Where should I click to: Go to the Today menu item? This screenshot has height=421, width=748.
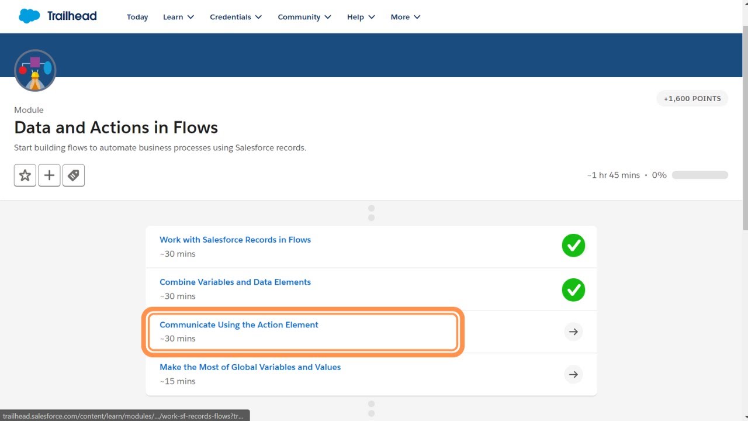(x=137, y=17)
